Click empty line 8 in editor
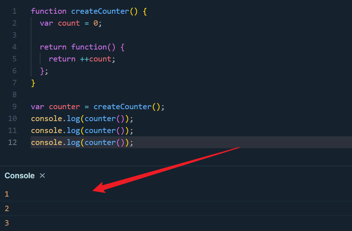The image size is (352, 231). coord(191,95)
